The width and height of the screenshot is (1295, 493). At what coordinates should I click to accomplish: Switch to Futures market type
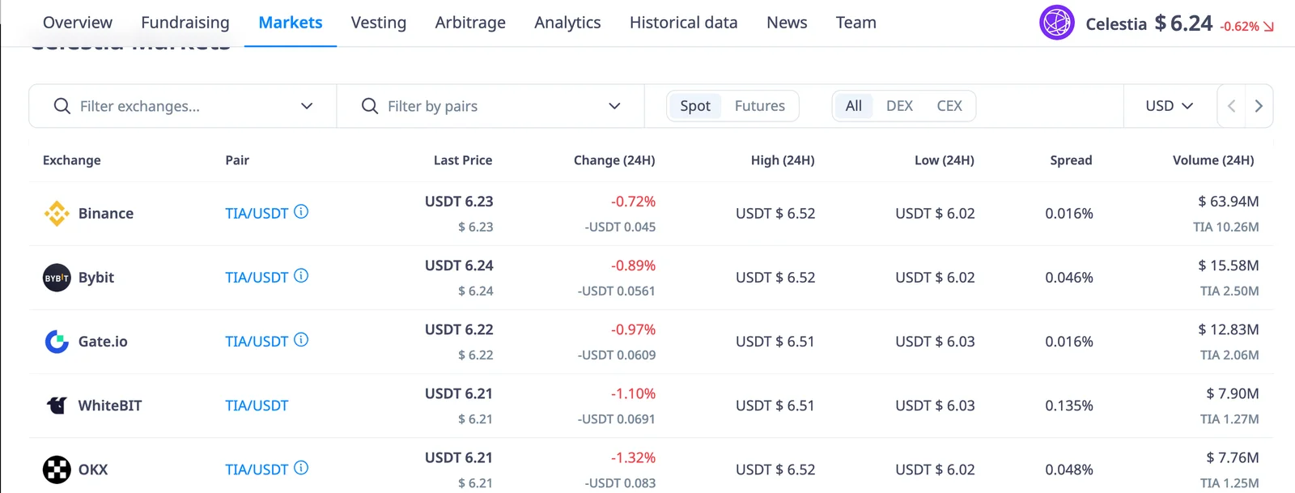point(760,106)
